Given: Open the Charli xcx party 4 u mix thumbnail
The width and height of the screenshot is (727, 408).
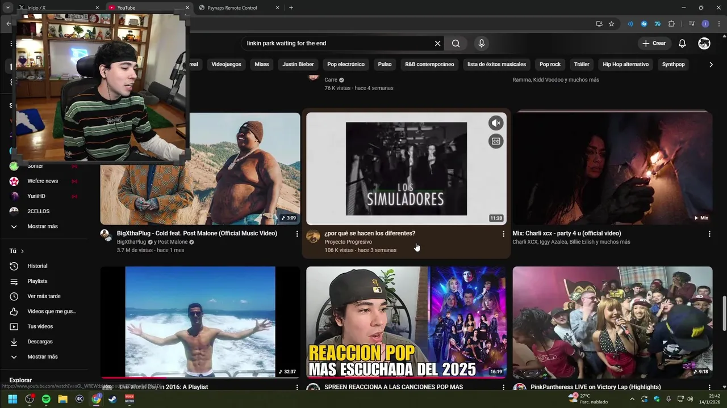Looking at the screenshot, I should point(612,168).
